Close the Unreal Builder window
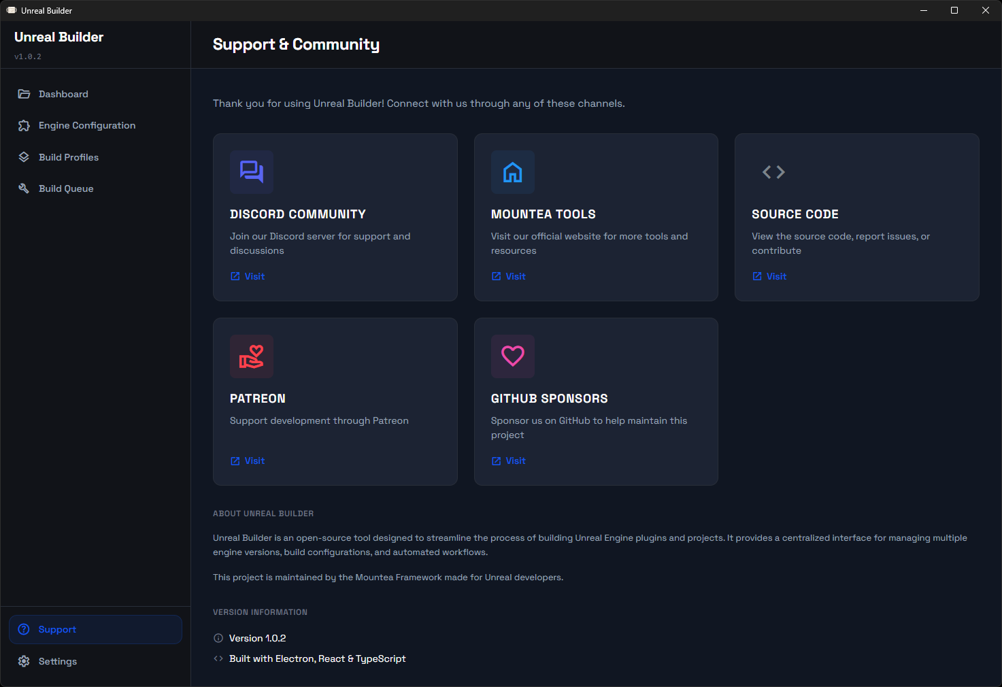Image resolution: width=1002 pixels, height=687 pixels. (986, 10)
